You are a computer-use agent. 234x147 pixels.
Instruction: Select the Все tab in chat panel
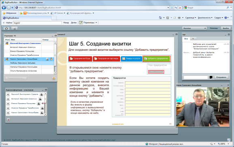coord(186,39)
